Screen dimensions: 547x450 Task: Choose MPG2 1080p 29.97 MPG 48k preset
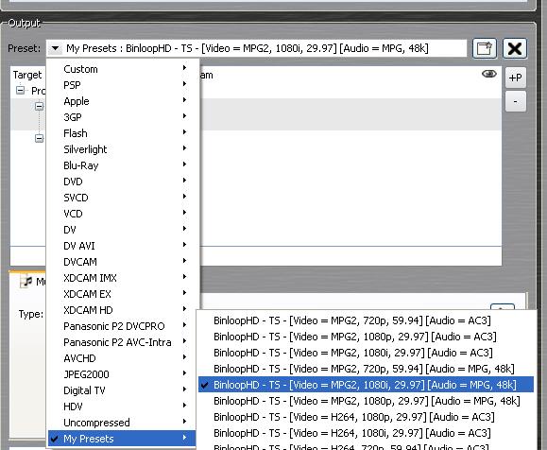point(366,401)
